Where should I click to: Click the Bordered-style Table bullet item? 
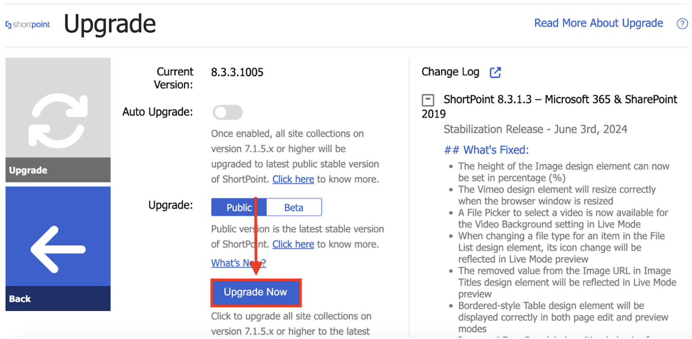point(563,317)
